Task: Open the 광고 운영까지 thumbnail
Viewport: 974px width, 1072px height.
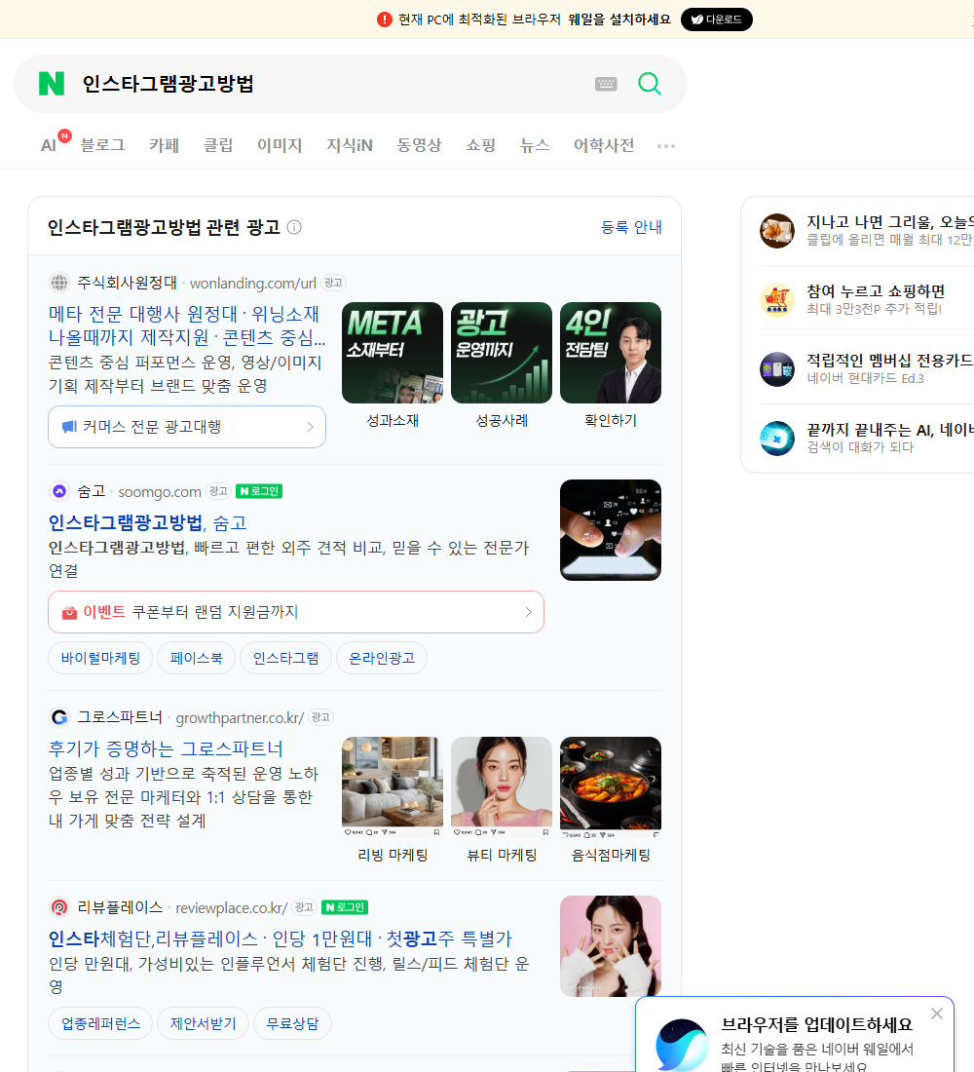Action: 502,353
